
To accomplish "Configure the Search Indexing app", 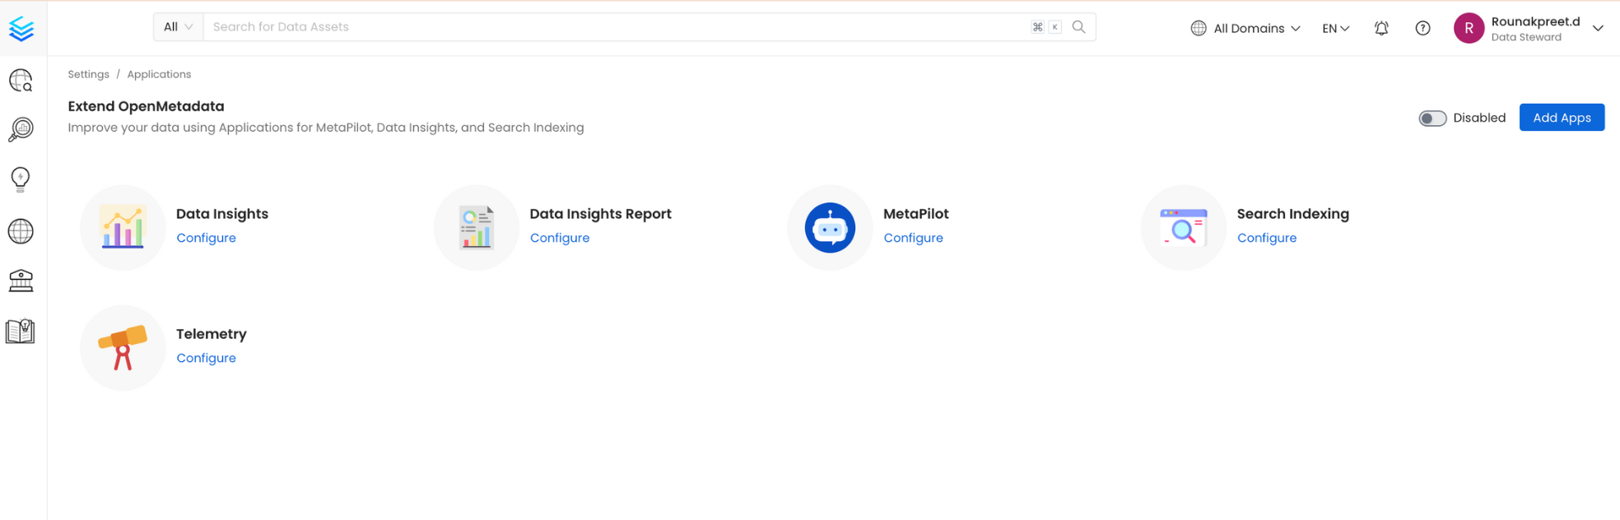I will tap(1267, 238).
